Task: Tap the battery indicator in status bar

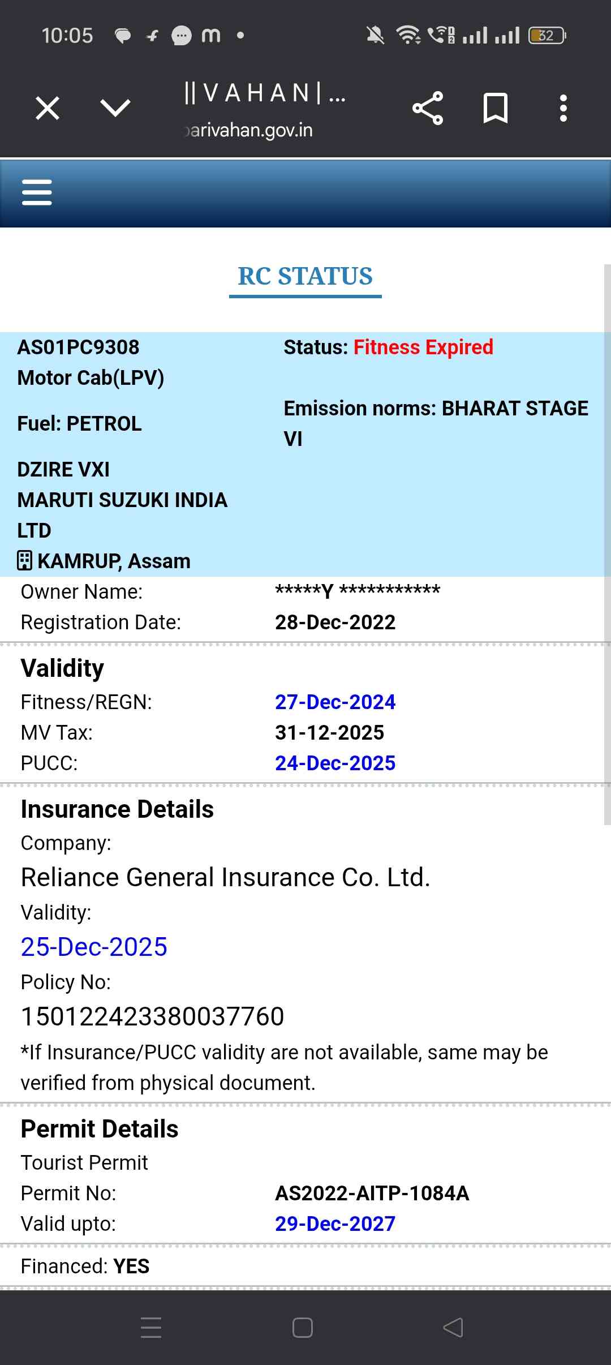Action: click(547, 36)
